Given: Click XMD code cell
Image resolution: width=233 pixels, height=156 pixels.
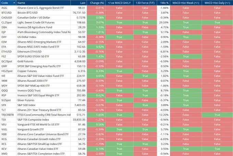Looking at the screenshot, I should [x=8, y=154].
